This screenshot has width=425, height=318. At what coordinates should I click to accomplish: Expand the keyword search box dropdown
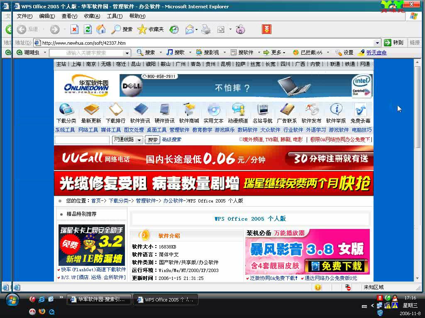(x=127, y=53)
